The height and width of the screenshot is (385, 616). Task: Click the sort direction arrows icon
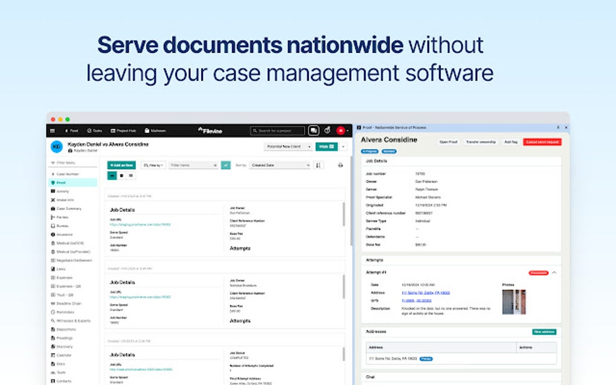pyautogui.click(x=318, y=165)
